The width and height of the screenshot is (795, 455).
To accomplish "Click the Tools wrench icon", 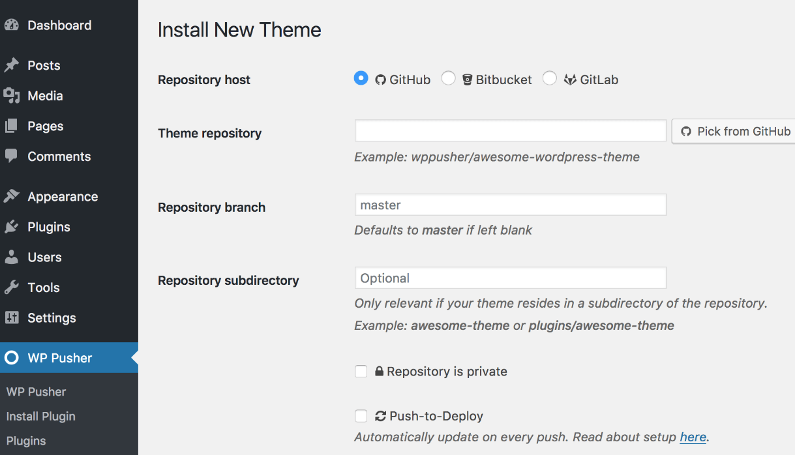I will (12, 287).
